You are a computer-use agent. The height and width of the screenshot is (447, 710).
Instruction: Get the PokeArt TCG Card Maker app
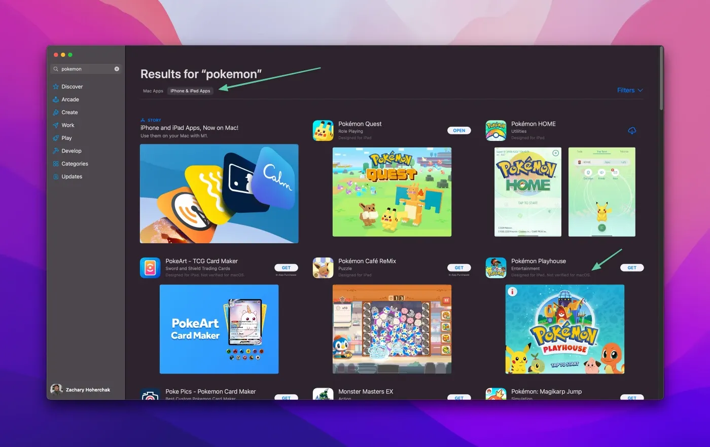click(286, 267)
